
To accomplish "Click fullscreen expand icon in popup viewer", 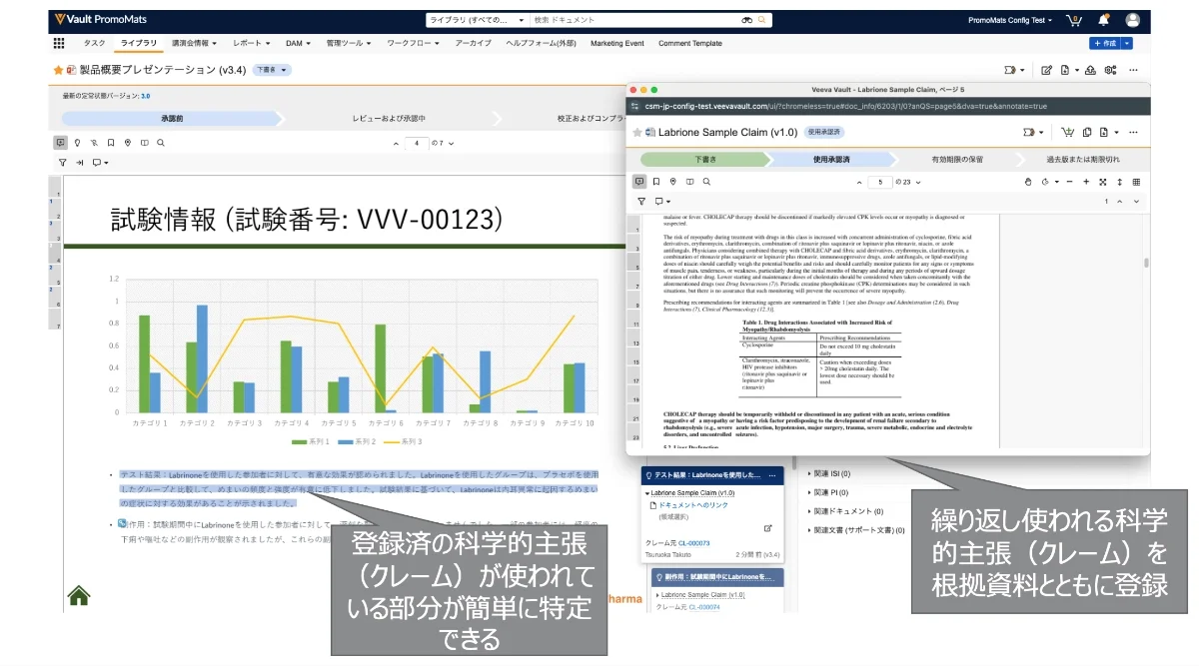I will pos(1102,182).
